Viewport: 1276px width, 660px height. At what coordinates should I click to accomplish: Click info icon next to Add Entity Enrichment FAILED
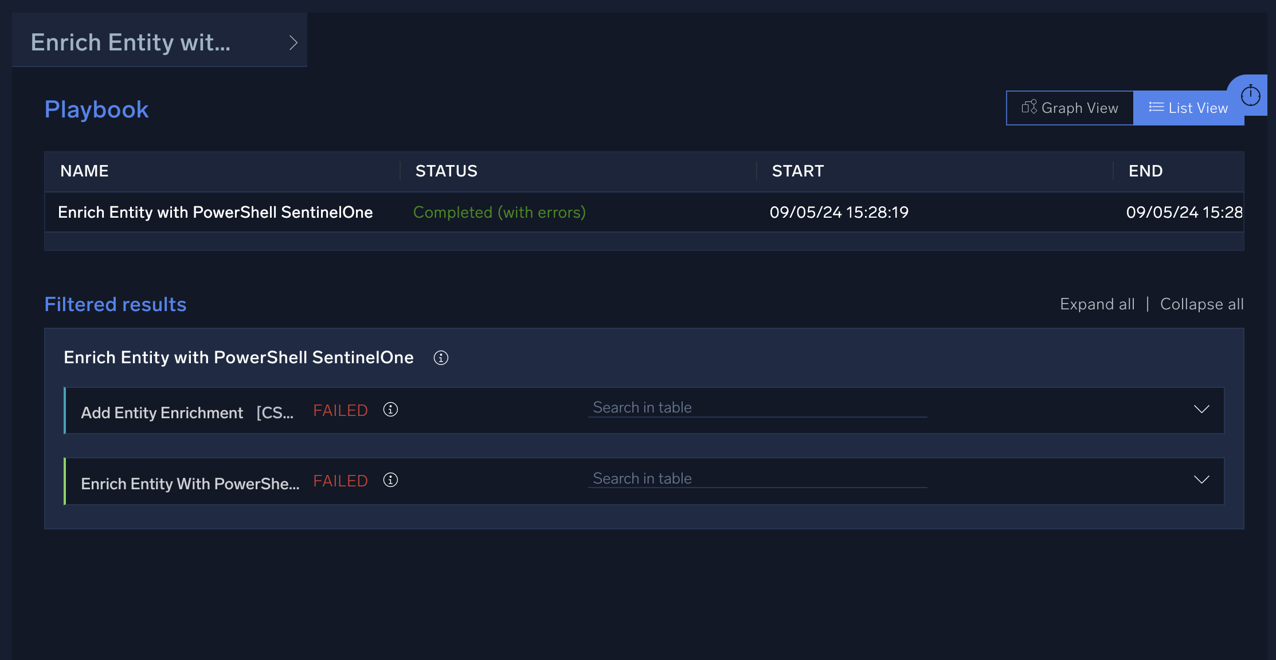pyautogui.click(x=390, y=410)
